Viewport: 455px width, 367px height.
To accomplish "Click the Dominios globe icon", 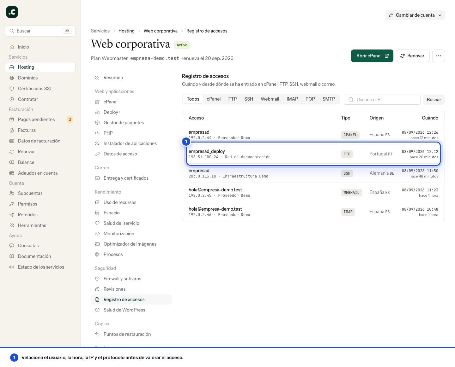I will click(12, 78).
